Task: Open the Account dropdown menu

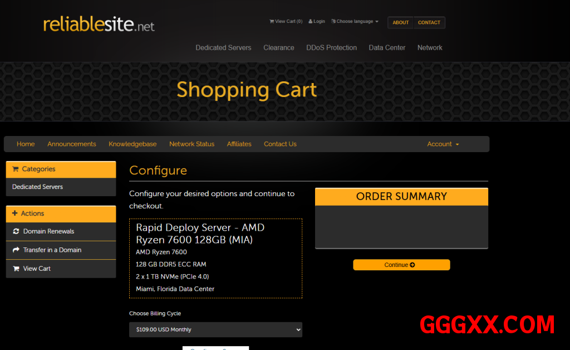Action: click(443, 144)
